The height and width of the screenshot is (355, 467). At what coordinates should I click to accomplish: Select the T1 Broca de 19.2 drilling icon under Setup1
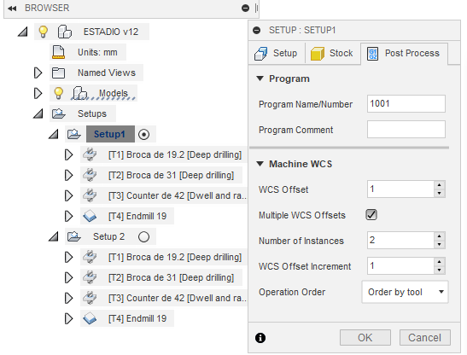90,154
